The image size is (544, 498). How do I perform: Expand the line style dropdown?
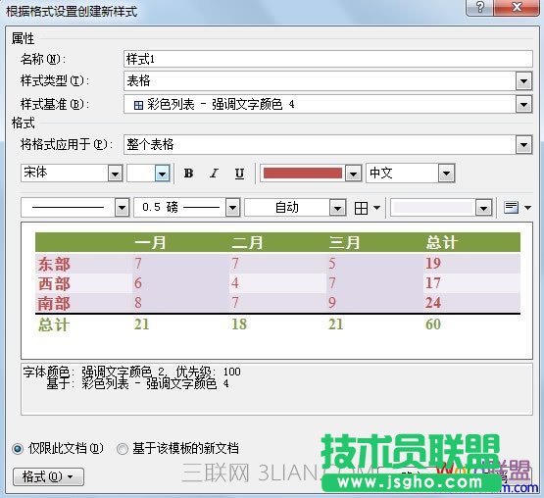coord(122,208)
